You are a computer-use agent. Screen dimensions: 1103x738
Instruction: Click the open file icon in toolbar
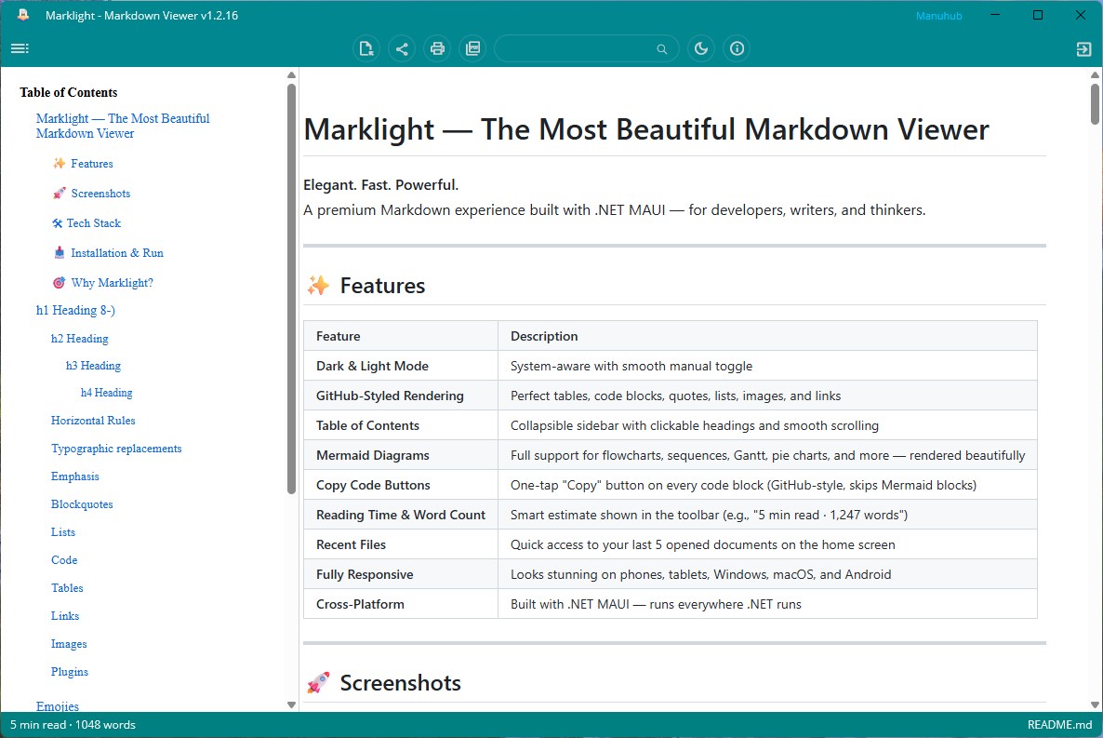click(x=365, y=48)
